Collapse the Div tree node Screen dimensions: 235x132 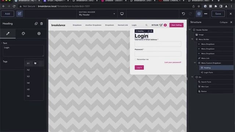click(x=192, y=77)
